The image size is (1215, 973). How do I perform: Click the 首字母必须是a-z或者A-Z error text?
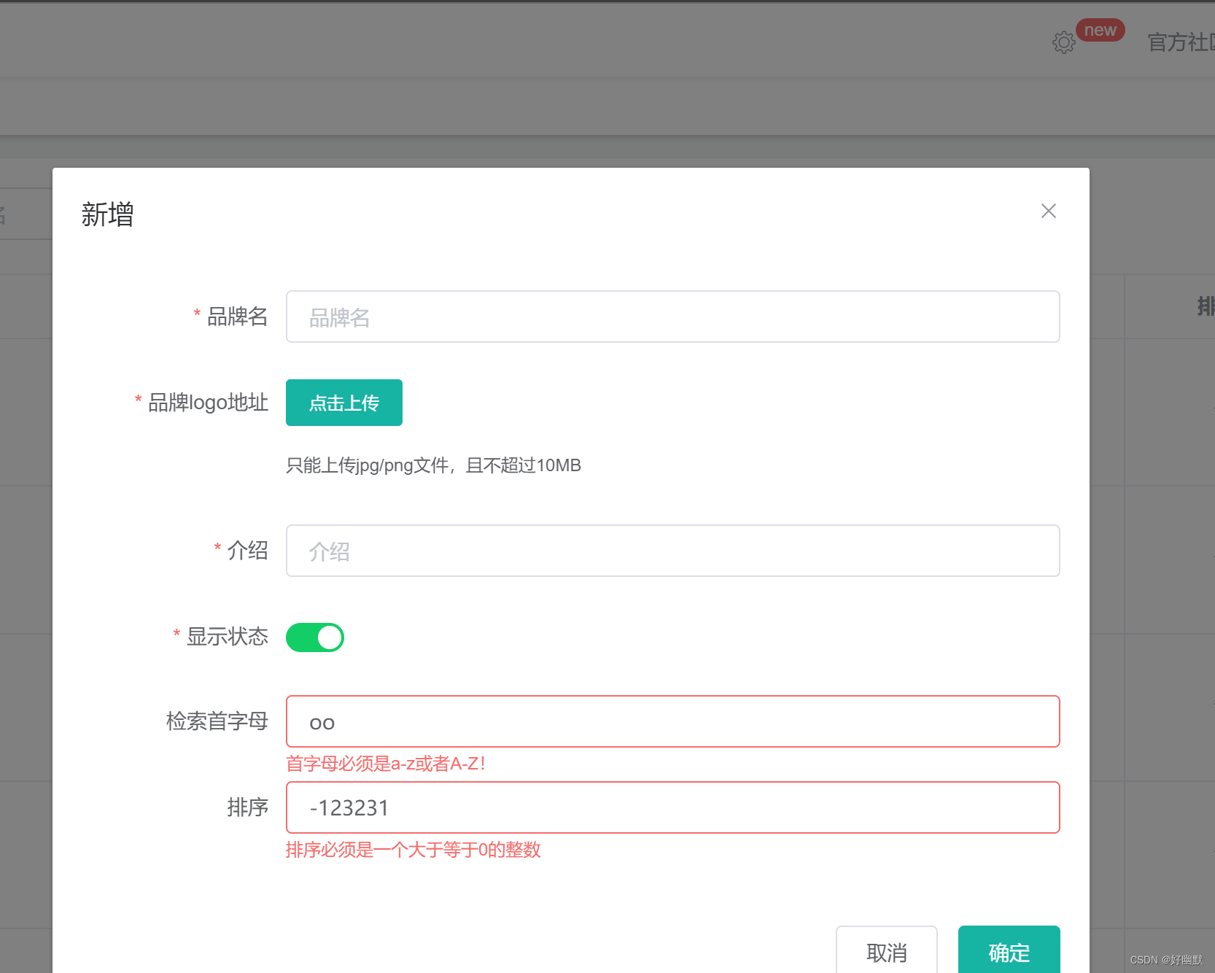coord(386,764)
